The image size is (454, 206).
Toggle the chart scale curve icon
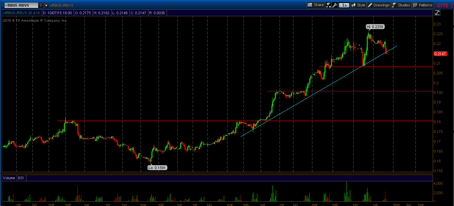coord(437,13)
